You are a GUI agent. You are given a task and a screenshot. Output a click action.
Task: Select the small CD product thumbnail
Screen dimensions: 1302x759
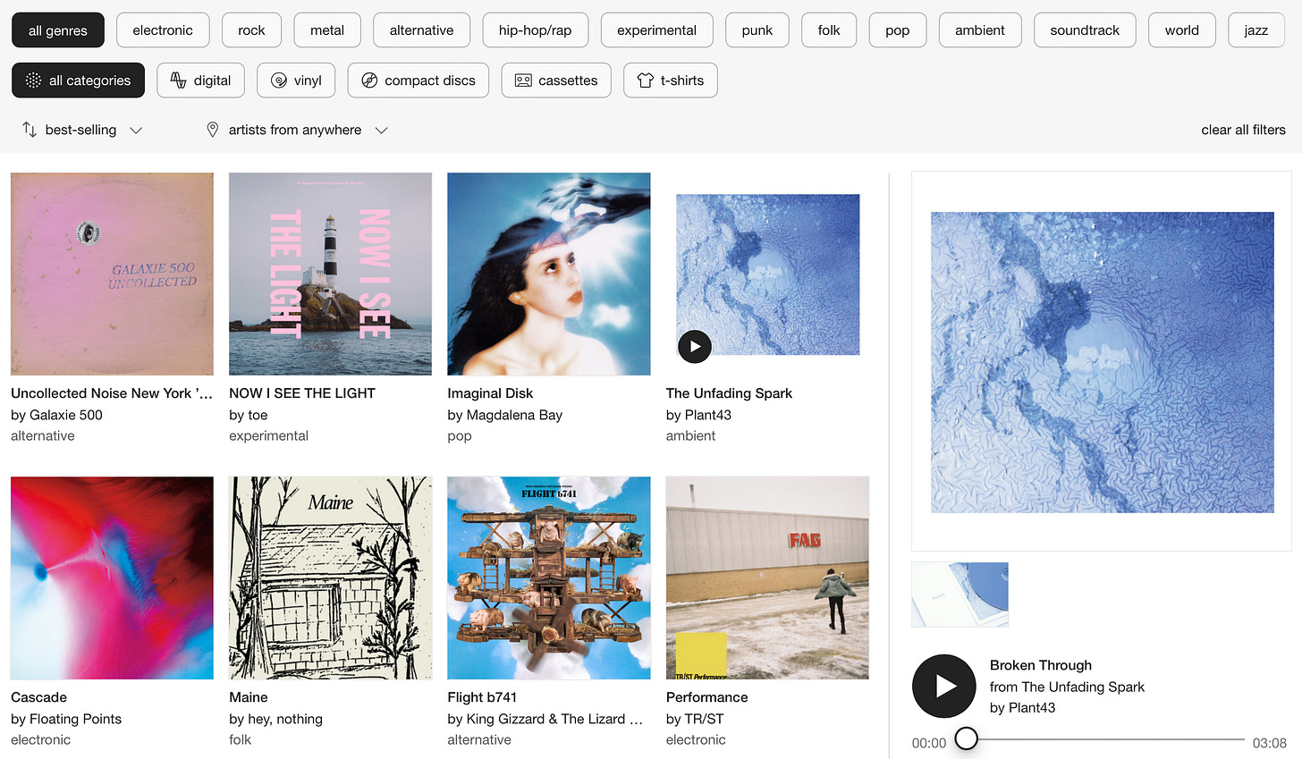tap(960, 595)
